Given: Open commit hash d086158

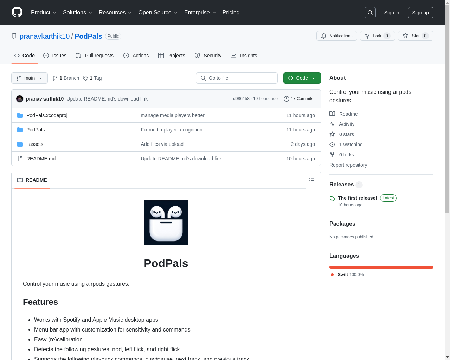Looking at the screenshot, I should (x=241, y=99).
